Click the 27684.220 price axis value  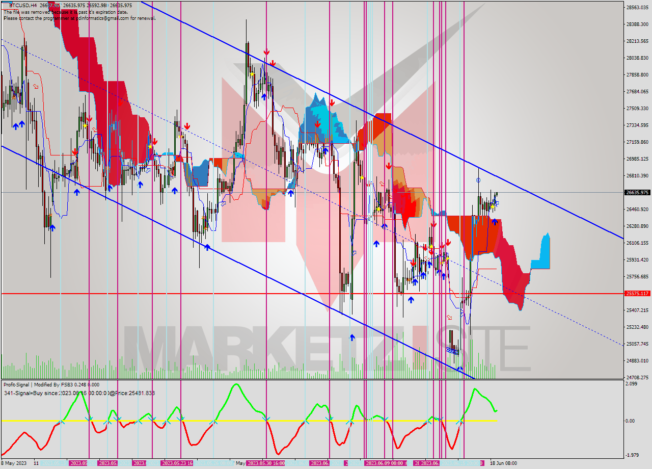click(637, 91)
